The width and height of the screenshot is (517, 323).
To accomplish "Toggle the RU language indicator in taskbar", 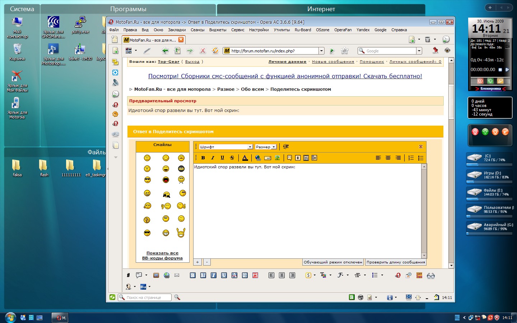I will point(457,317).
